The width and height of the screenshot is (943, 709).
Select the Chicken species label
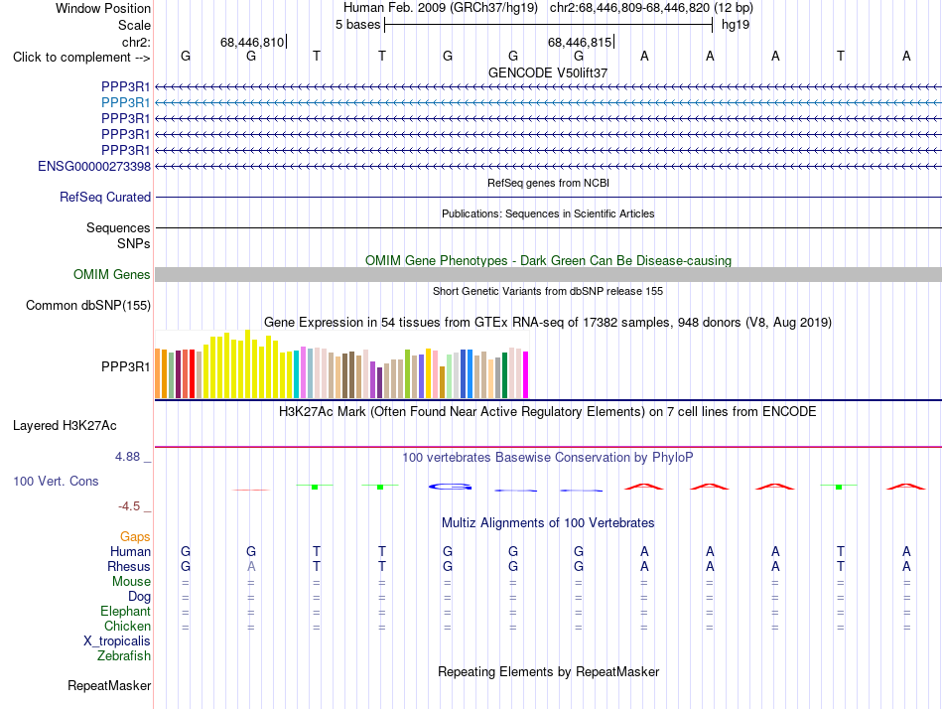click(127, 626)
